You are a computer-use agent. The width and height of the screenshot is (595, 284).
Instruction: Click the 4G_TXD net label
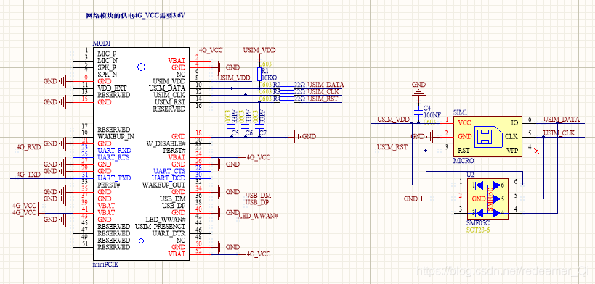[x=28, y=174]
